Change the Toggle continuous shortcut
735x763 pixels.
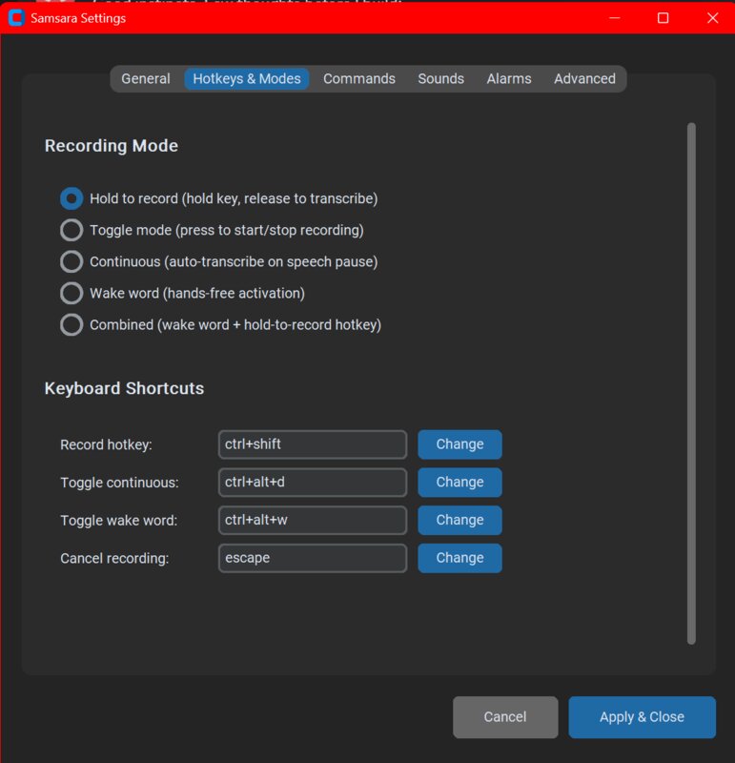pos(459,483)
